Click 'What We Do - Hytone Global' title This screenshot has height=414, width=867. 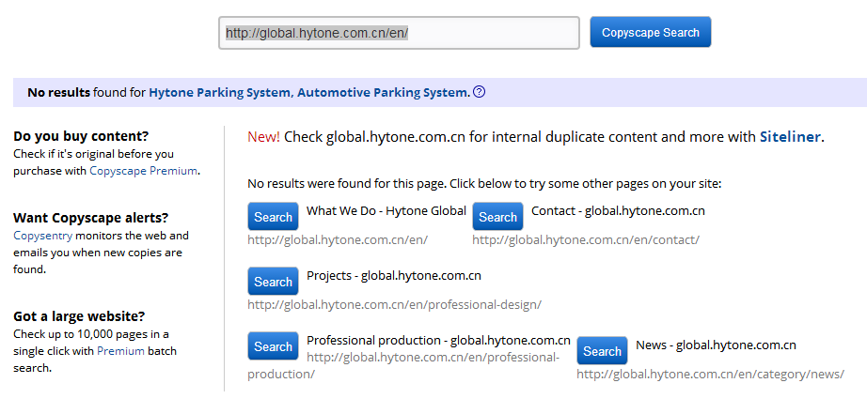tap(386, 210)
